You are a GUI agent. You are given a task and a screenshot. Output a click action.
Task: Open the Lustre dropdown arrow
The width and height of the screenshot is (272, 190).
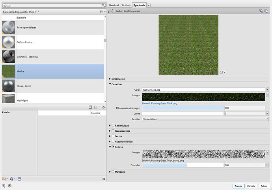pos(268,114)
